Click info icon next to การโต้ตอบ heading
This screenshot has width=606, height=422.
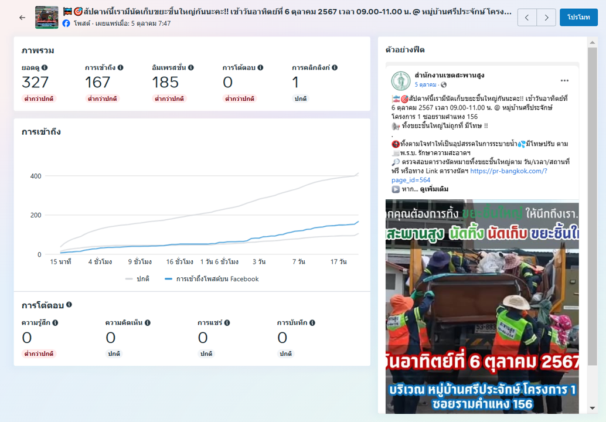click(69, 305)
